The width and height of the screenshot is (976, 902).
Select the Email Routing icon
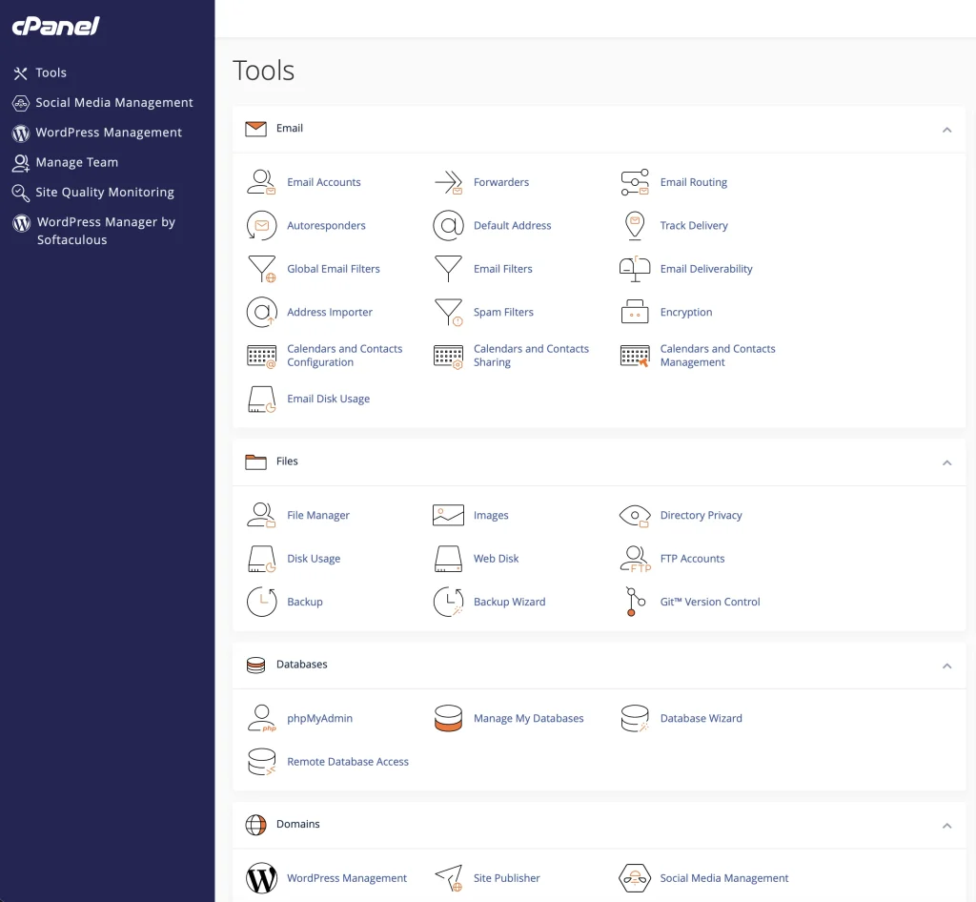pyautogui.click(x=635, y=182)
